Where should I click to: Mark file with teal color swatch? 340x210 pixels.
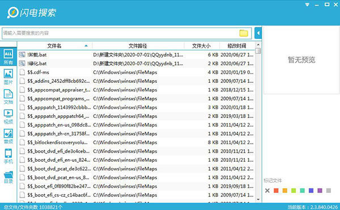pos(302,191)
